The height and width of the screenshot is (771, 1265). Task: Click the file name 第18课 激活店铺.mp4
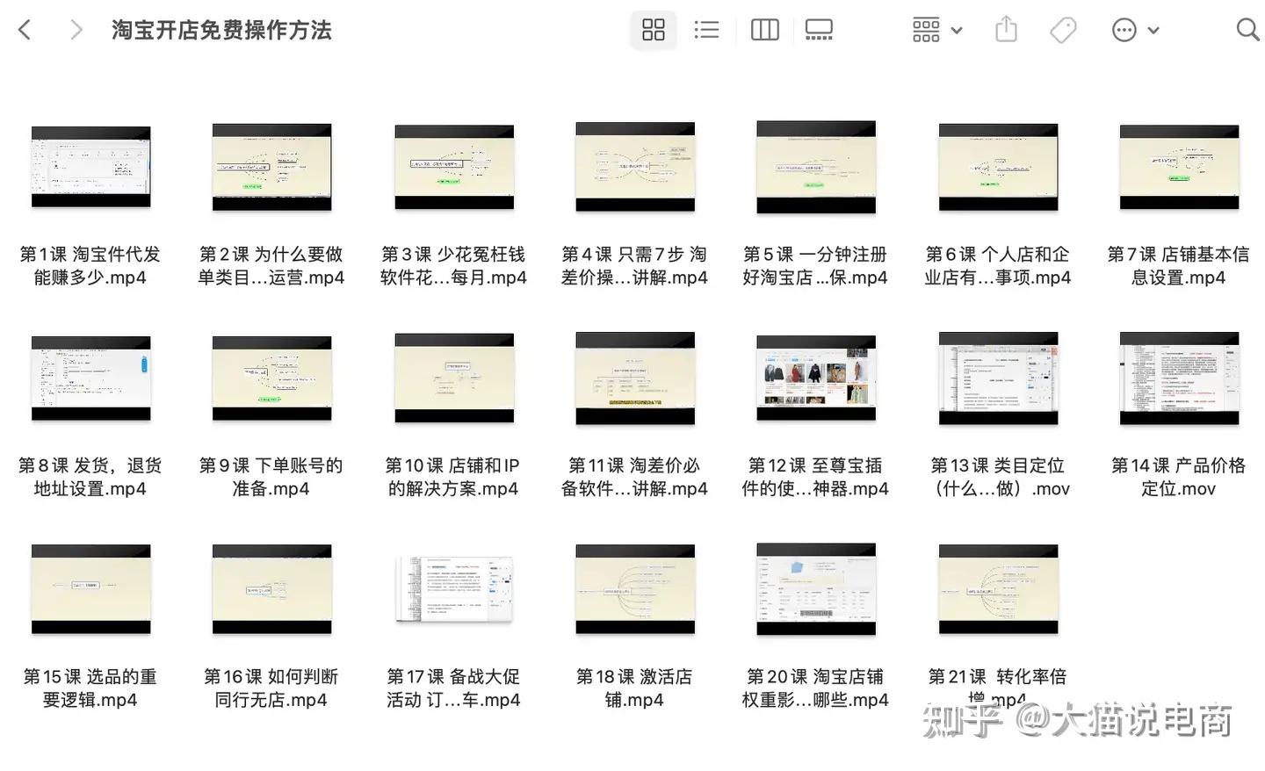tap(635, 688)
